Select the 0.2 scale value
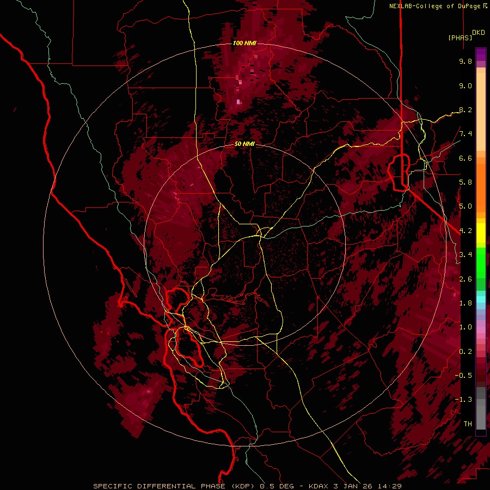 pos(465,351)
